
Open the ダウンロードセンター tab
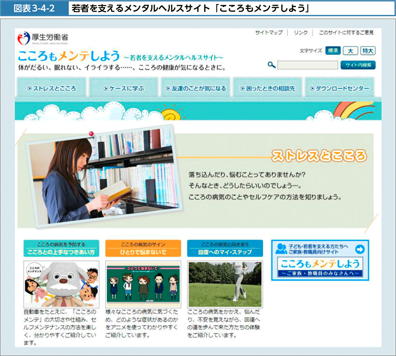click(x=339, y=88)
